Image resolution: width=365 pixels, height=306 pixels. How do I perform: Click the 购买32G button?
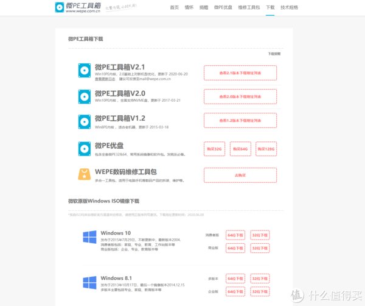pos(214,149)
